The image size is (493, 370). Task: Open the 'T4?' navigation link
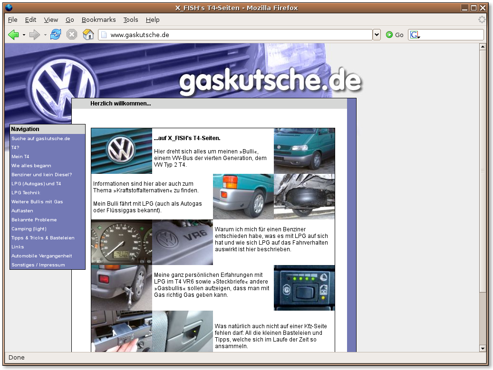coord(15,148)
